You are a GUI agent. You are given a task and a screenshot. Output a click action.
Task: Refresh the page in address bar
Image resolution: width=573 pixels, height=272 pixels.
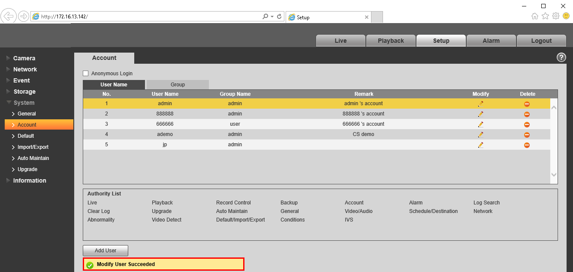coord(279,16)
